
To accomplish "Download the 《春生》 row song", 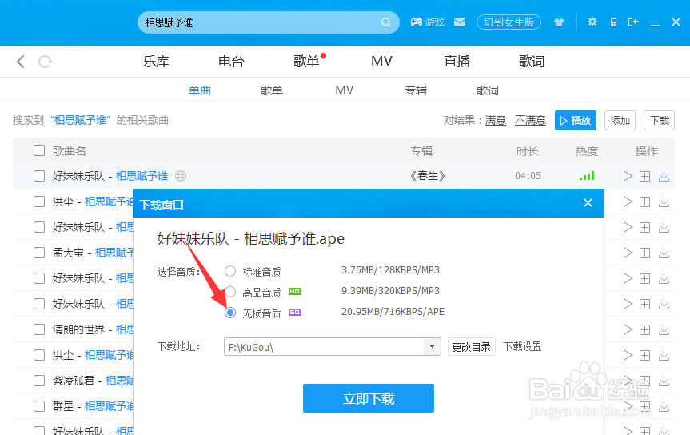I will [664, 176].
